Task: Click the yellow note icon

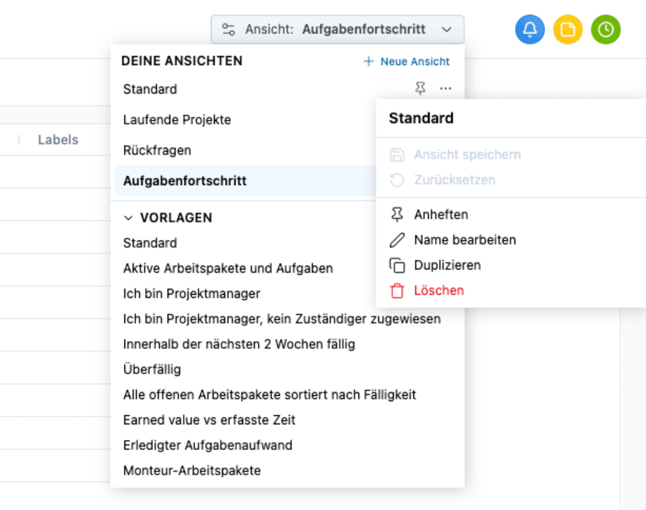Action: point(568,29)
